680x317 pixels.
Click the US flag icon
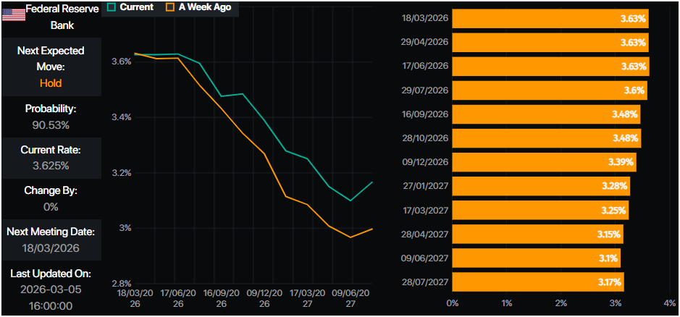(14, 13)
